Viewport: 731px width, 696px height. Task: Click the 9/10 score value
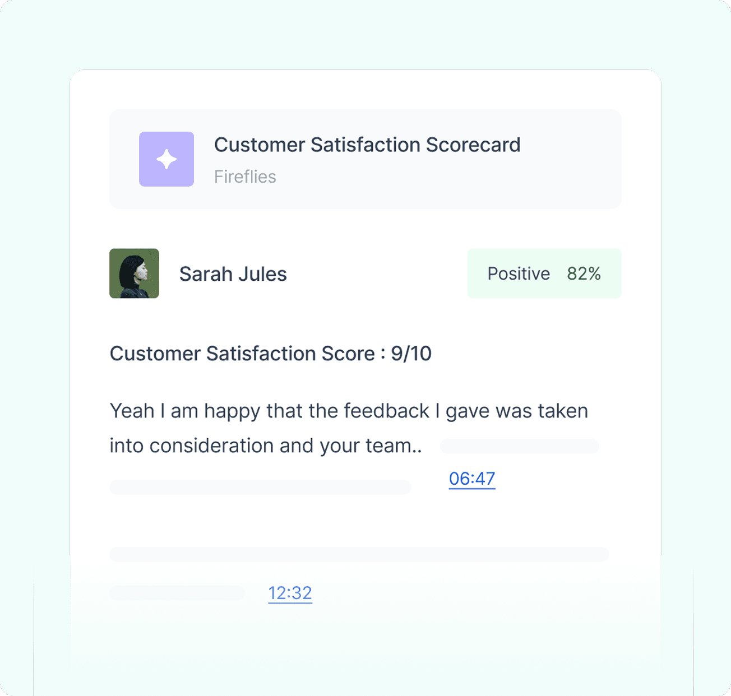tap(411, 354)
